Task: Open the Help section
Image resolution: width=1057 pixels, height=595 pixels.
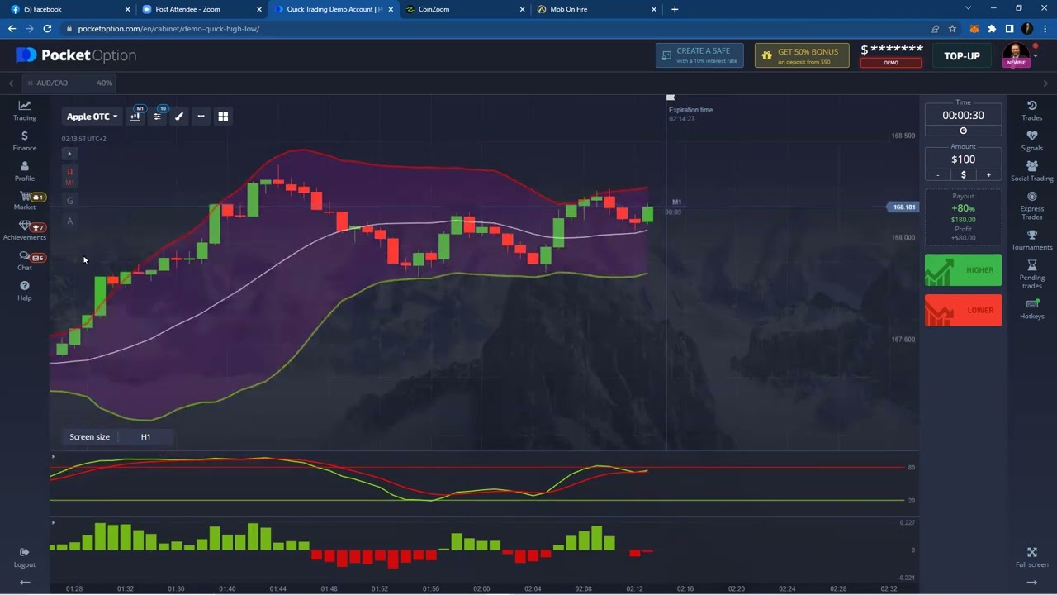Action: [x=25, y=290]
